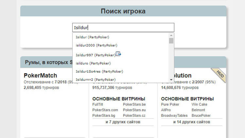
Task: Select Isildurrrr2 (PartyPoker) suggestion
Action: (x=96, y=80)
